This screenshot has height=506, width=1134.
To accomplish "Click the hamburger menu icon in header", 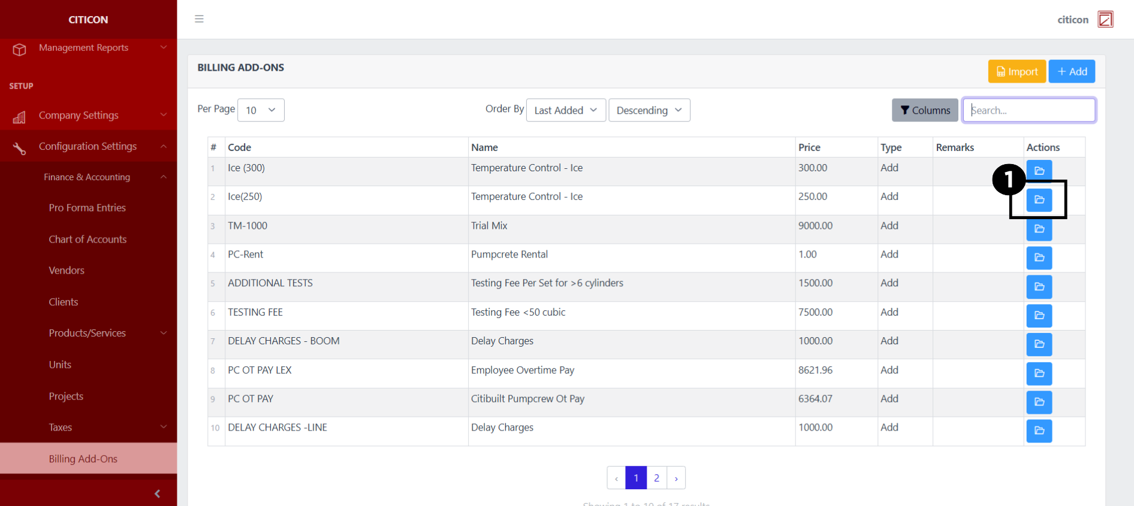I will pos(199,19).
